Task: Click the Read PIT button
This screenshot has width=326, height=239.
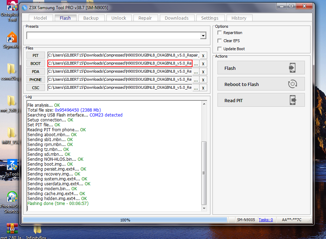Action: [261, 100]
